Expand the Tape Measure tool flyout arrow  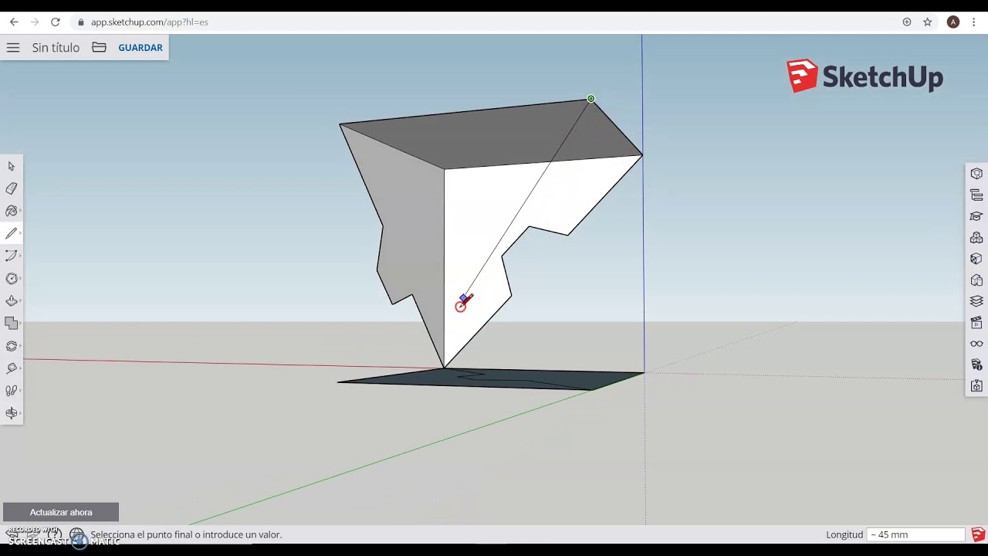pyautogui.click(x=20, y=368)
